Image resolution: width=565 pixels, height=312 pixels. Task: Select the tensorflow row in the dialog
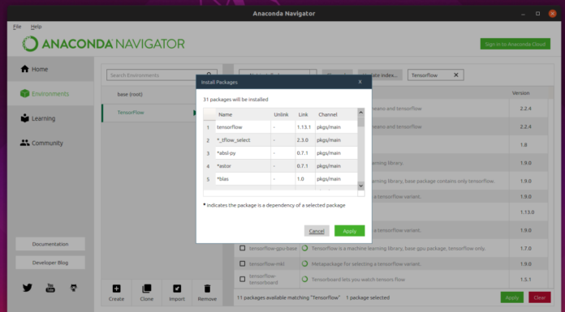(281, 127)
